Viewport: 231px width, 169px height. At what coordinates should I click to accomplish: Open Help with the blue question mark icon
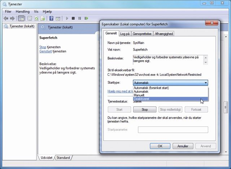pyautogui.click(x=52, y=18)
